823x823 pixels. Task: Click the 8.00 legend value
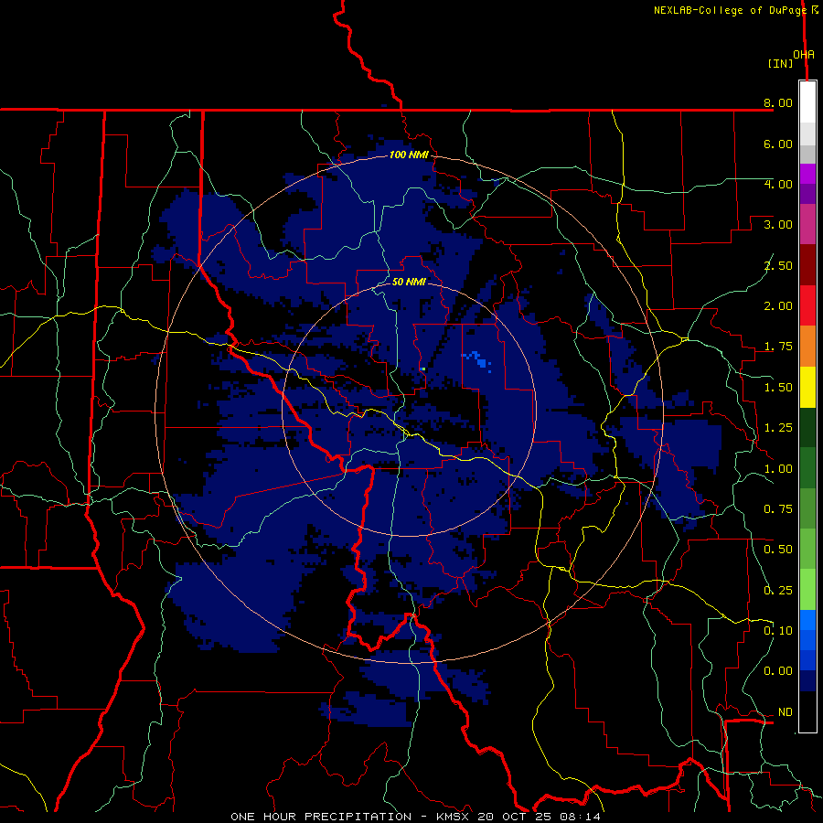pyautogui.click(x=778, y=102)
